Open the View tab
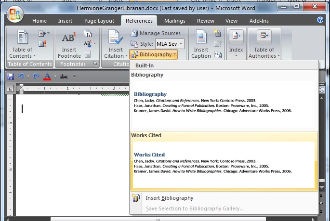Screen dimensions: 330x221 coord(231,21)
